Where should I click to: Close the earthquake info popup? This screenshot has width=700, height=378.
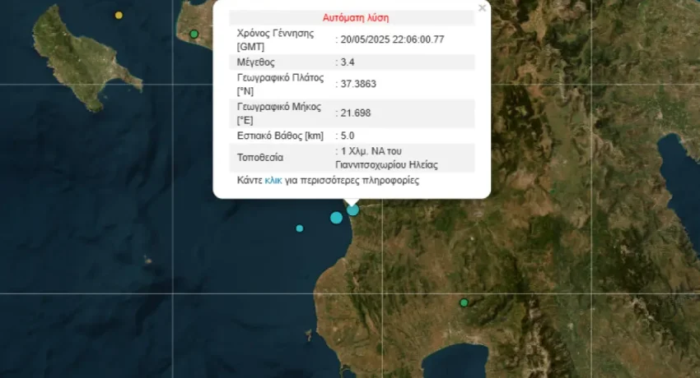pyautogui.click(x=482, y=8)
